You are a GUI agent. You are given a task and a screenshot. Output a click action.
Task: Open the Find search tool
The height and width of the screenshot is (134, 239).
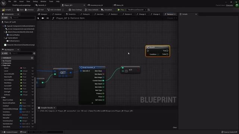(40, 10)
